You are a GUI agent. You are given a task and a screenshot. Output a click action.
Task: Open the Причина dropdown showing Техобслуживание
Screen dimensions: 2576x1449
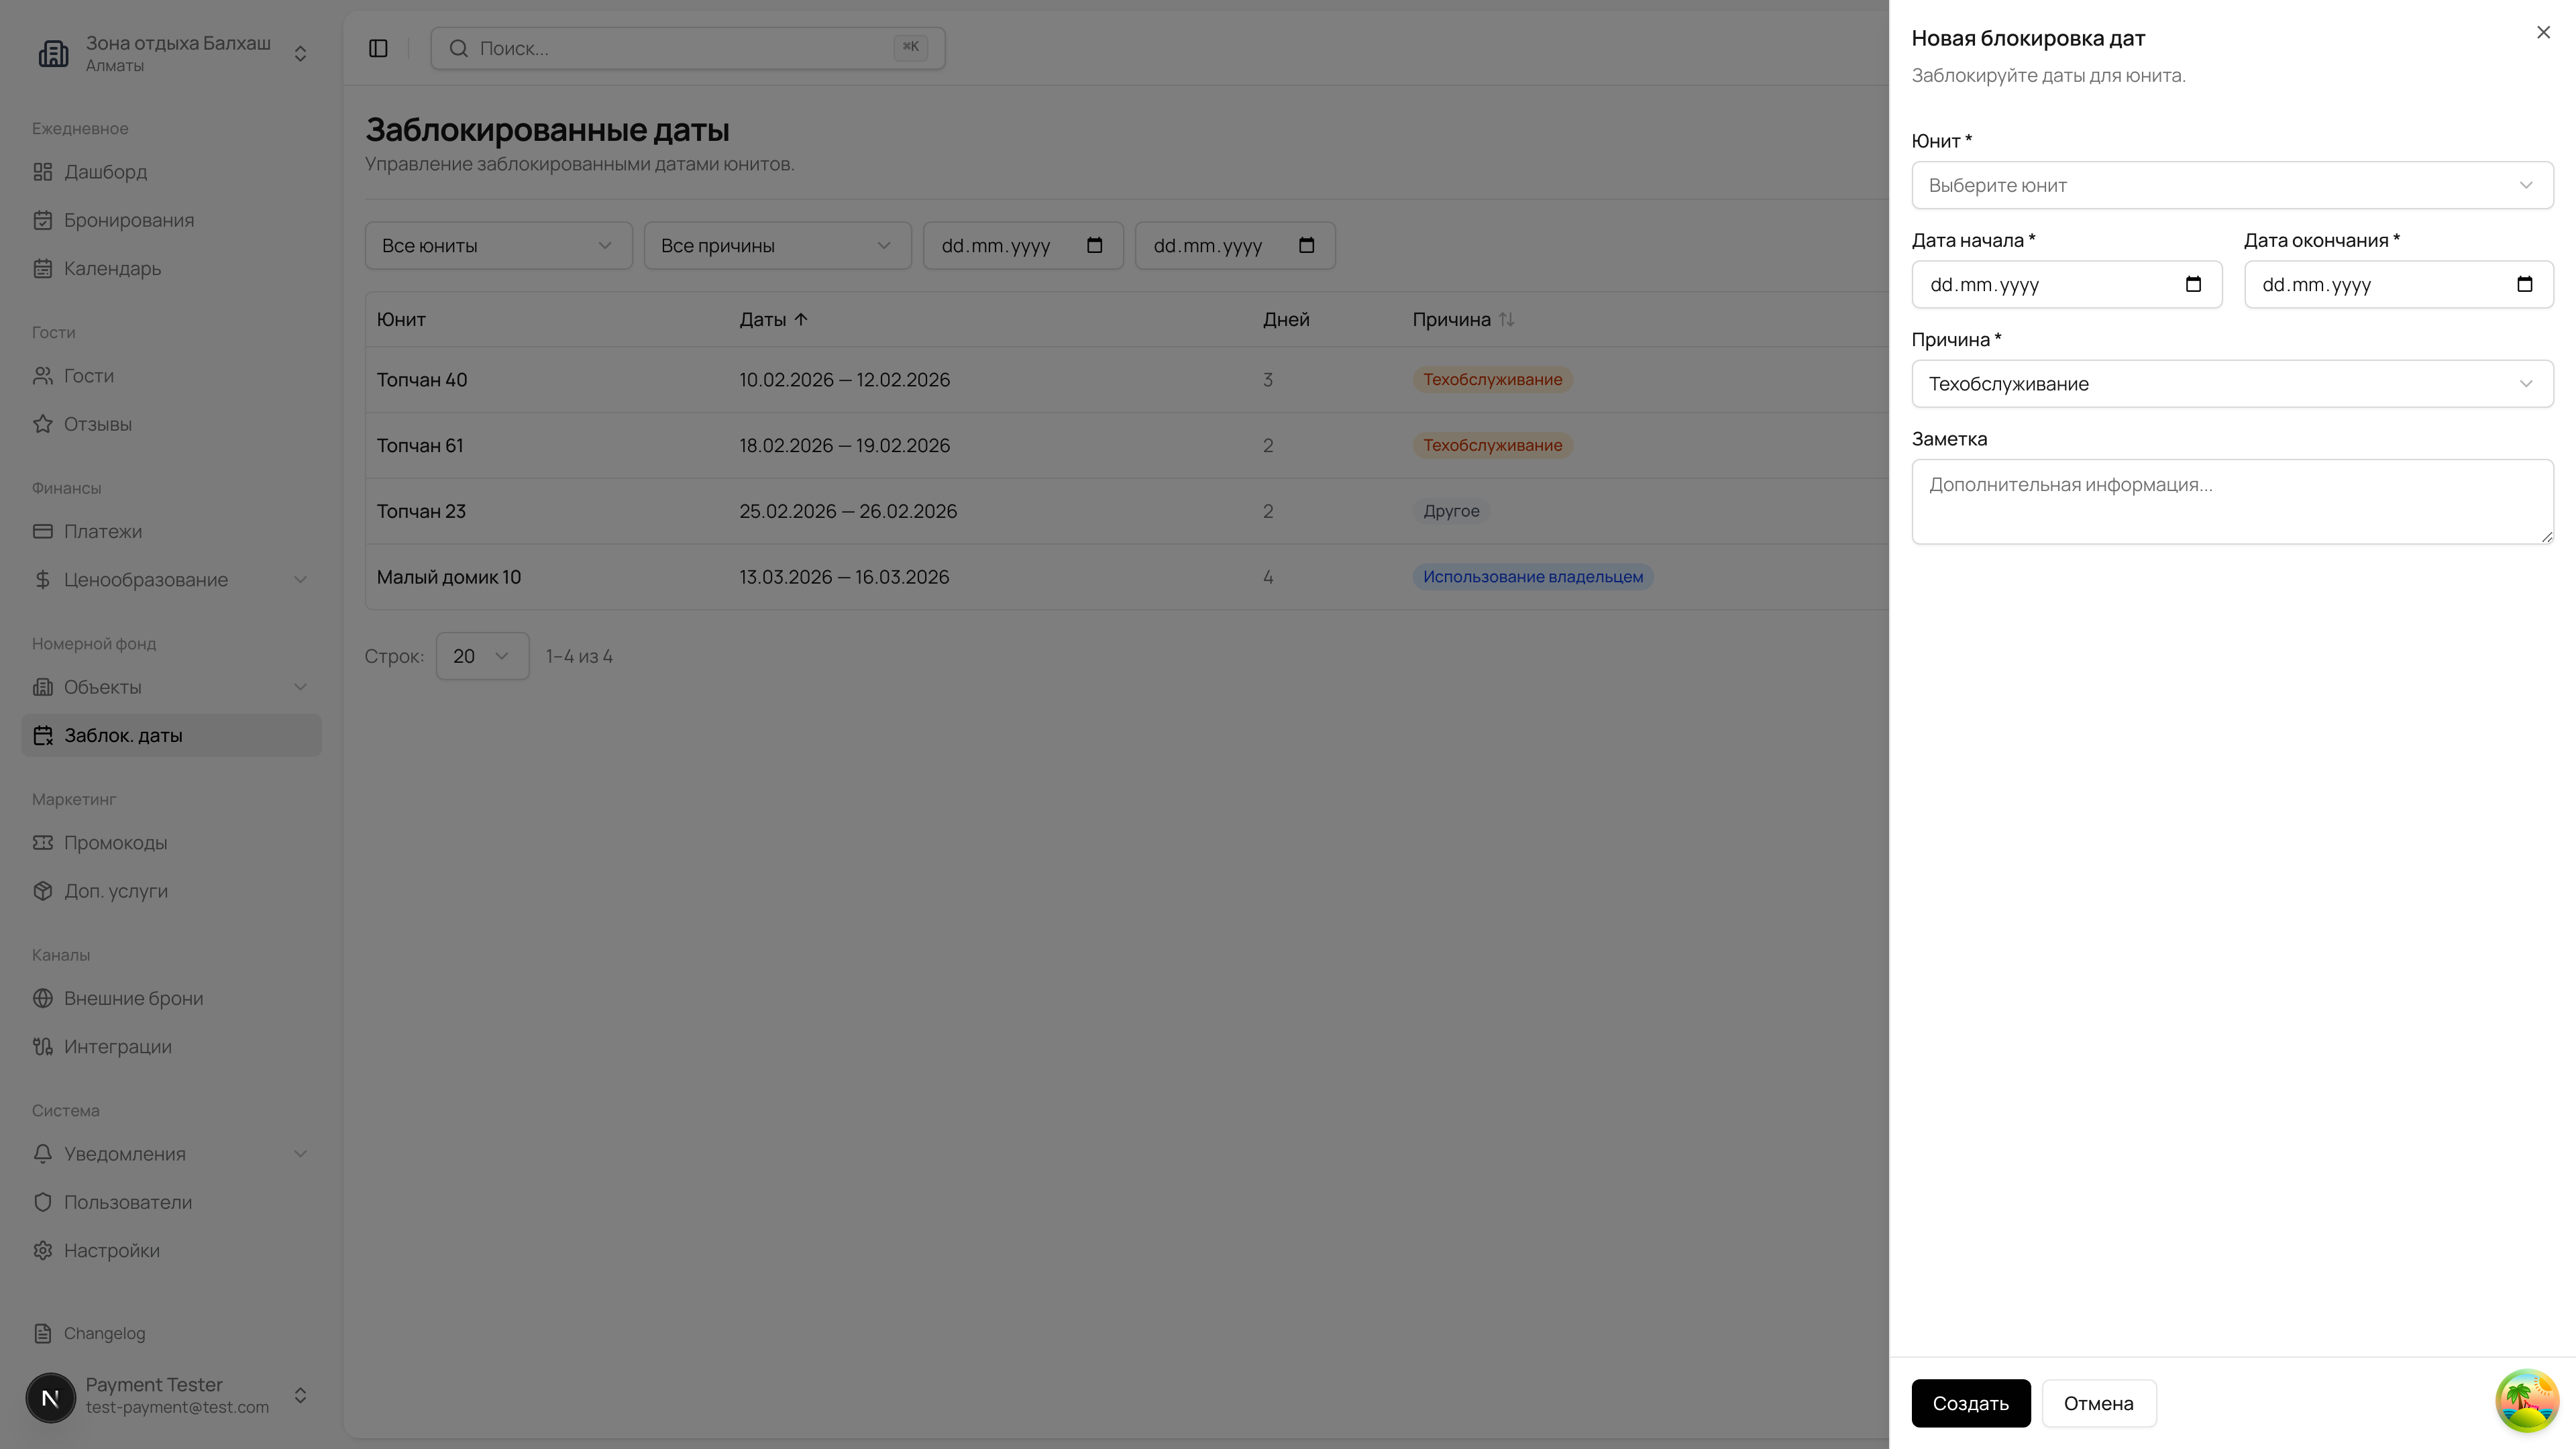[2231, 384]
